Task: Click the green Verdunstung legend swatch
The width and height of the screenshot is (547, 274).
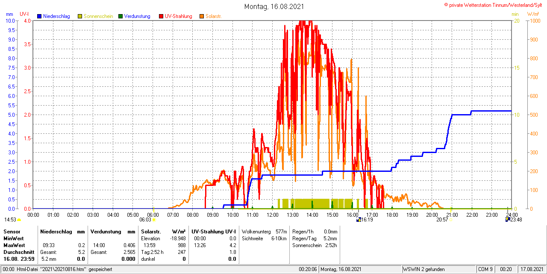Action: (121, 17)
